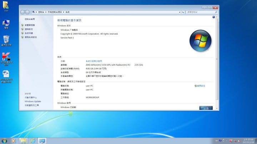The height and width of the screenshot is (144, 257).
Task: Click the volume speaker tray icon
Action: (x=239, y=141)
